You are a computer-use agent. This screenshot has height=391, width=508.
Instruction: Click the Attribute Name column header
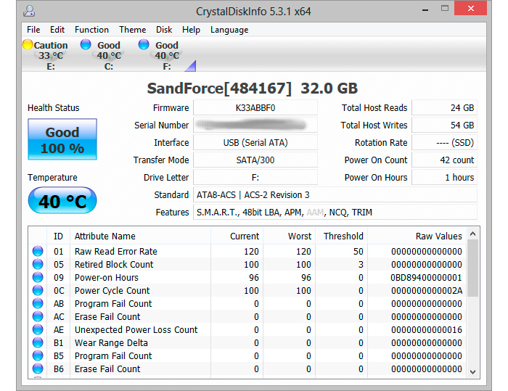[x=105, y=236]
